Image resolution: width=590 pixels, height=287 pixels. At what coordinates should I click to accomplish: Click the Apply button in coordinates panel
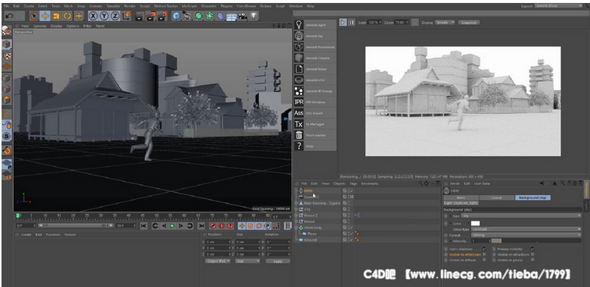[278, 261]
